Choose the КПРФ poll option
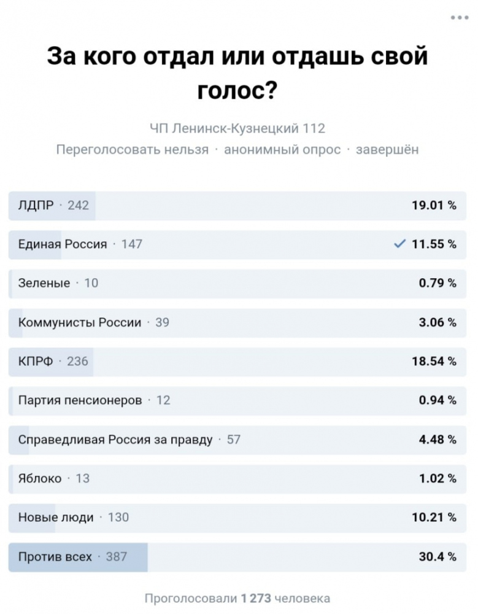Viewport: 478px width, 614px height. pyautogui.click(x=237, y=362)
